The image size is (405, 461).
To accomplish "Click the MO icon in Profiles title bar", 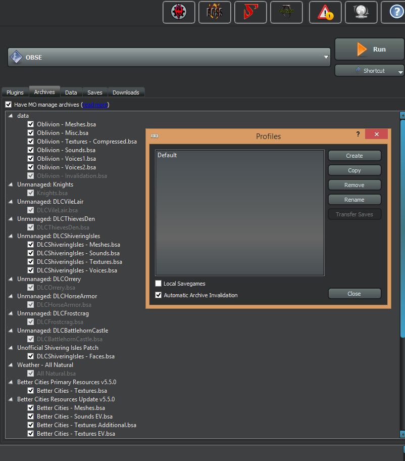I will 155,136.
